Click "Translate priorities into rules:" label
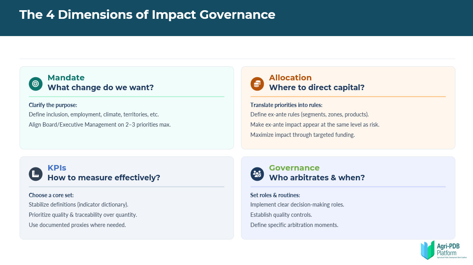Screen dimensions: 473x265 point(286,105)
